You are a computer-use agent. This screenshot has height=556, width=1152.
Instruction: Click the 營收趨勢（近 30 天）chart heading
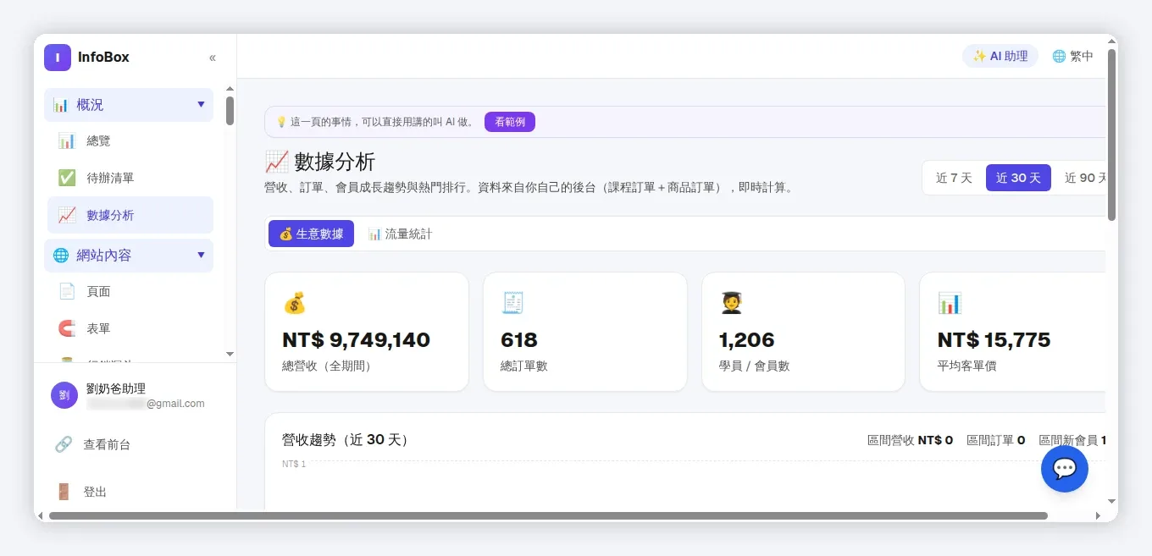coord(346,440)
